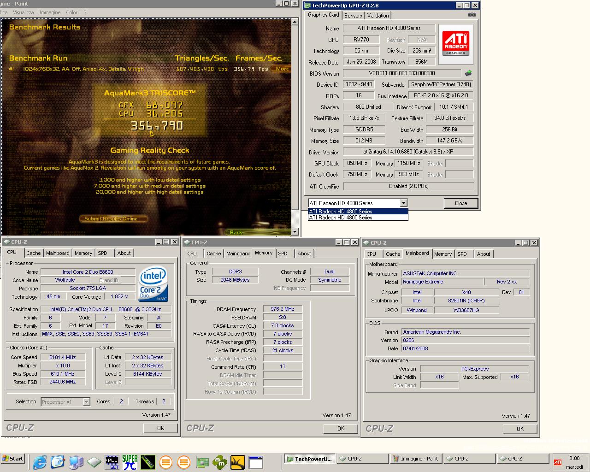The image size is (590, 472).
Task: Open Mainboard tab in the CPU-Z Memory window
Action: (x=238, y=254)
